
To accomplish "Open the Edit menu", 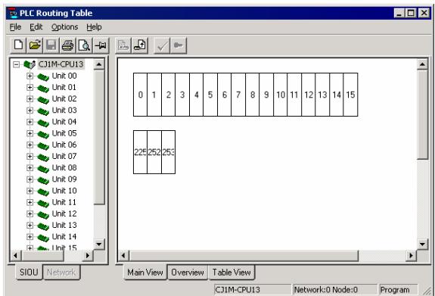I will pyautogui.click(x=36, y=27).
